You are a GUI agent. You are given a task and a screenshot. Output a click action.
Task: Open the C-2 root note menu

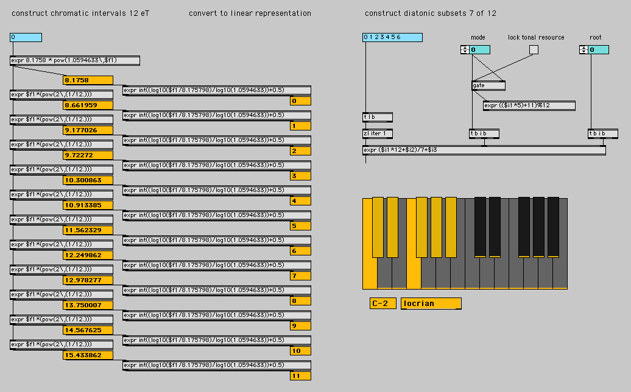tap(382, 304)
